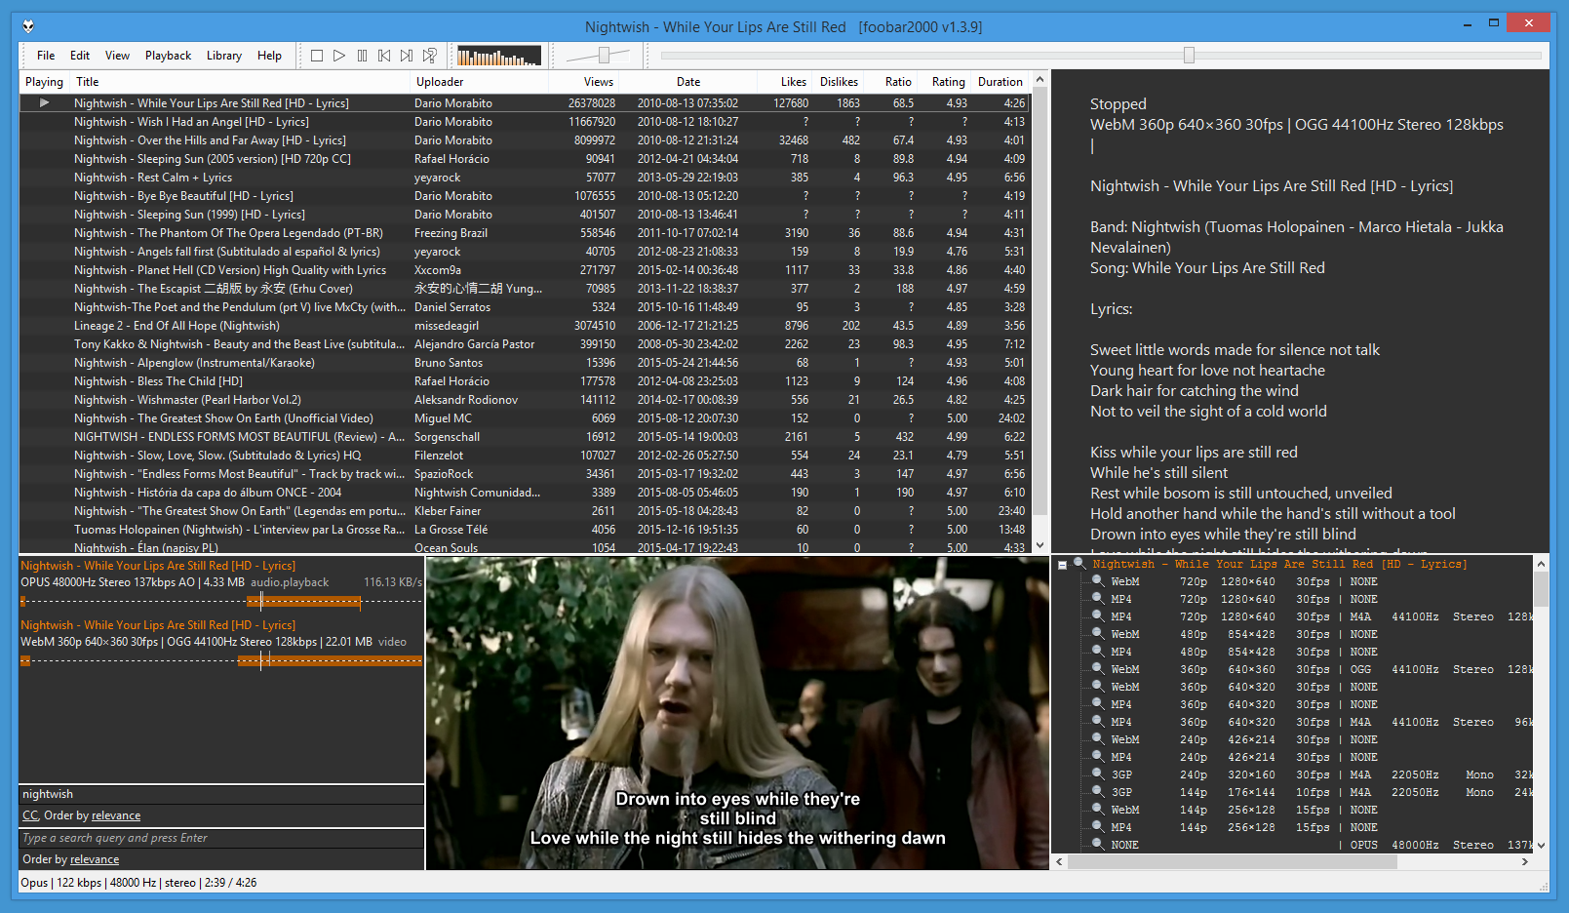Select 'Nightwish - Wish I Had an Angel' row
Screen dimensions: 1569x913
526,121
